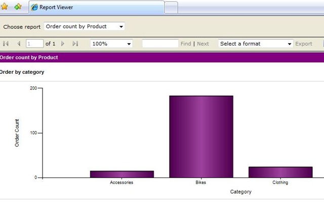The height and width of the screenshot is (213, 324).
Task: Click the Accessories axis label
Action: 121,183
